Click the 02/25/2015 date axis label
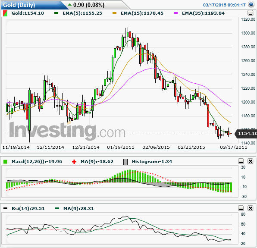 point(191,148)
